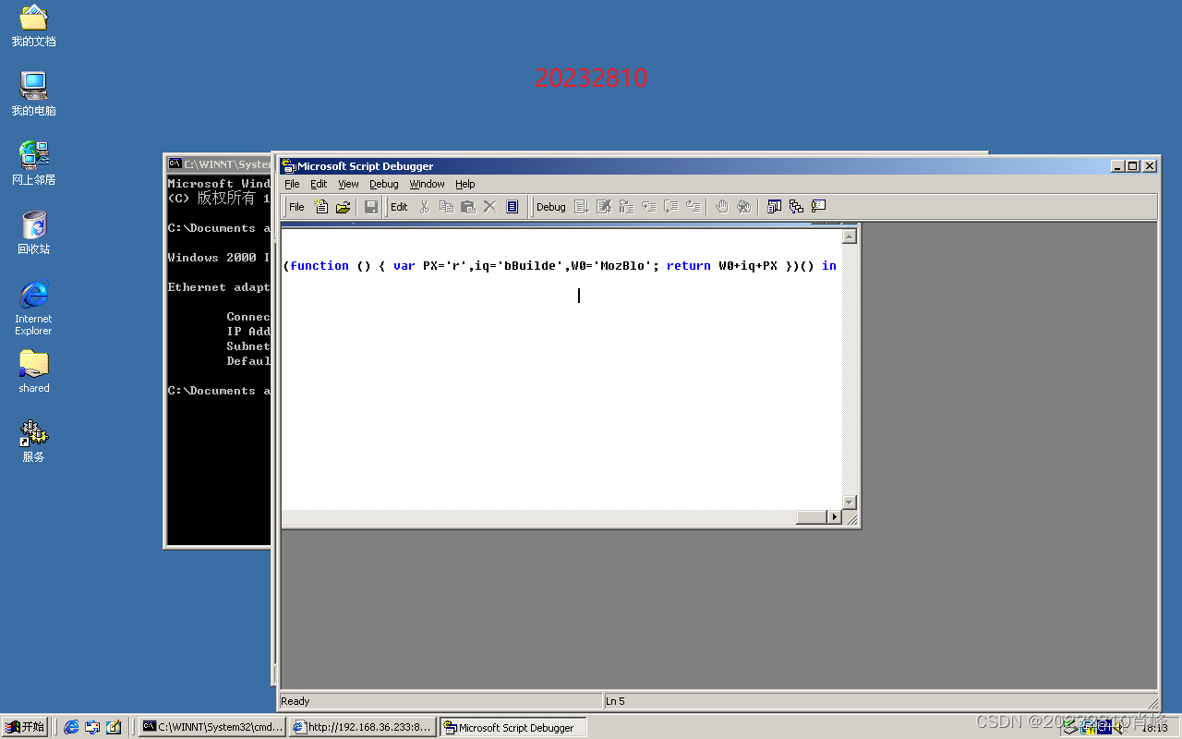Screen dimensions: 1182x739
Task: Click the taskbar clock showing 18:13
Action: (1154, 728)
